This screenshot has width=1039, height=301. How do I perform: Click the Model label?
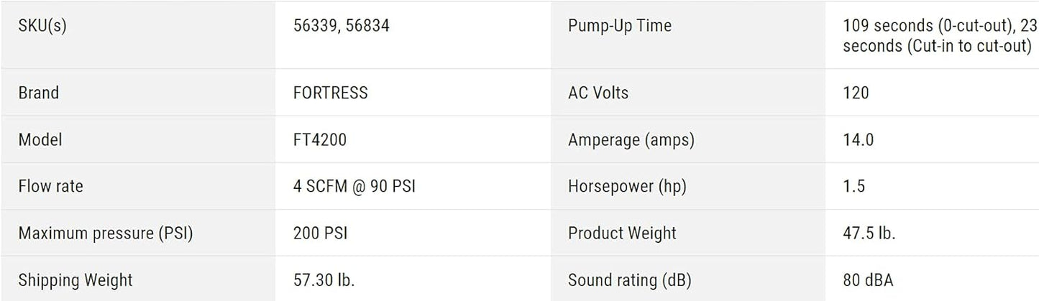point(40,139)
